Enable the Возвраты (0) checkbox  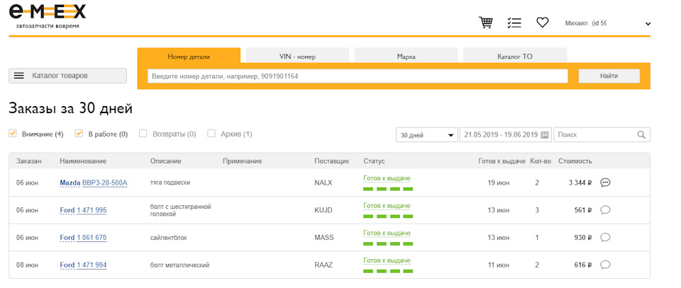click(143, 134)
